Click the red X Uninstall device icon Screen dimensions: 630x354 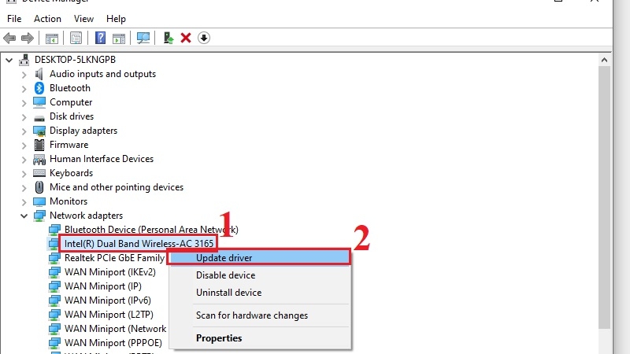(186, 38)
